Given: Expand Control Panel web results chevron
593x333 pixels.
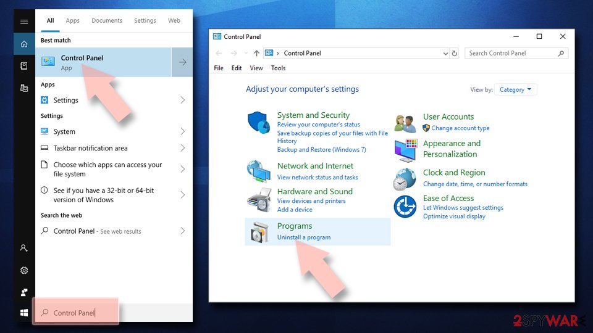Looking at the screenshot, I should [x=183, y=231].
